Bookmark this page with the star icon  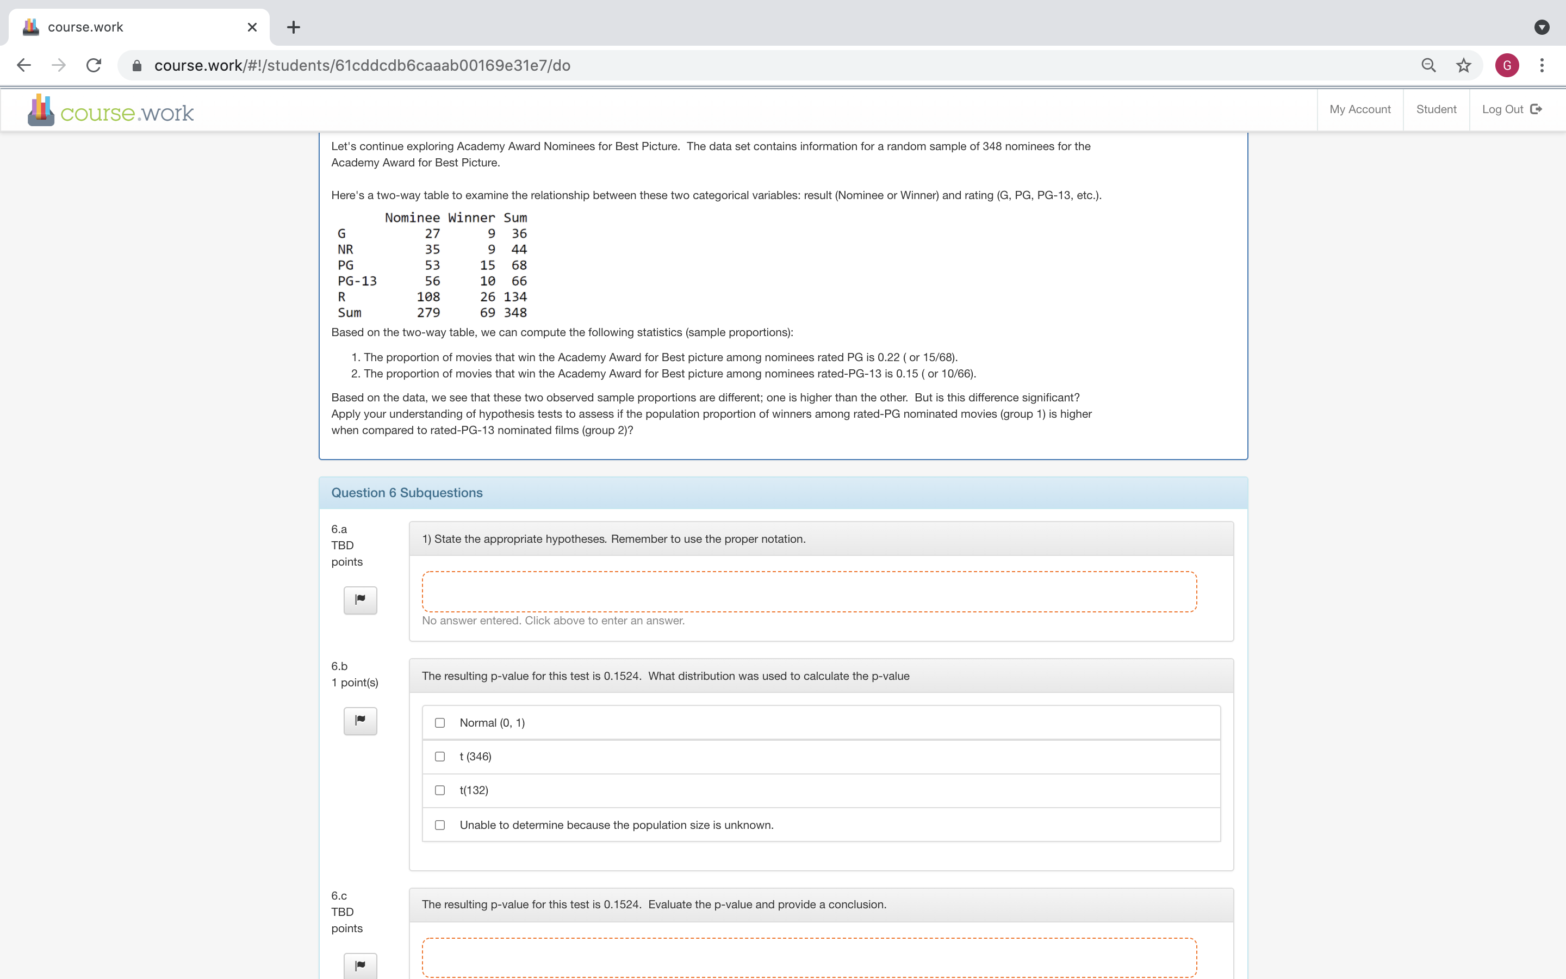1463,65
